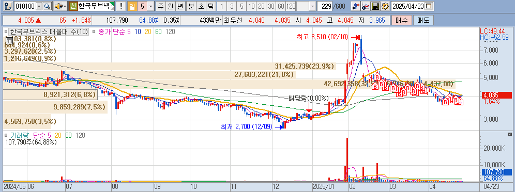
Task: Select the 3 interval button
Action: [232, 6]
